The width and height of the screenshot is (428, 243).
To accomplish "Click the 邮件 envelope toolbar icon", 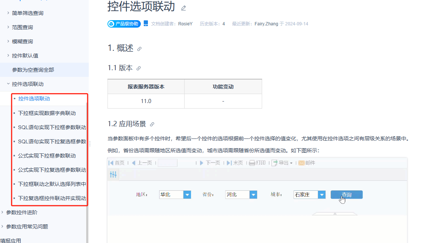I will pyautogui.click(x=301, y=163).
